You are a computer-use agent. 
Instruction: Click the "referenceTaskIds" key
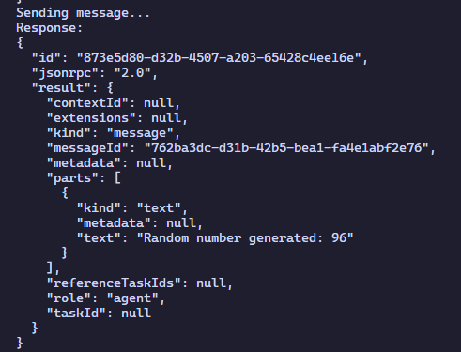tap(114, 283)
